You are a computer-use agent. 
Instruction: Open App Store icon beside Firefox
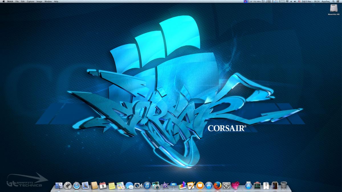pyautogui.click(x=209, y=186)
